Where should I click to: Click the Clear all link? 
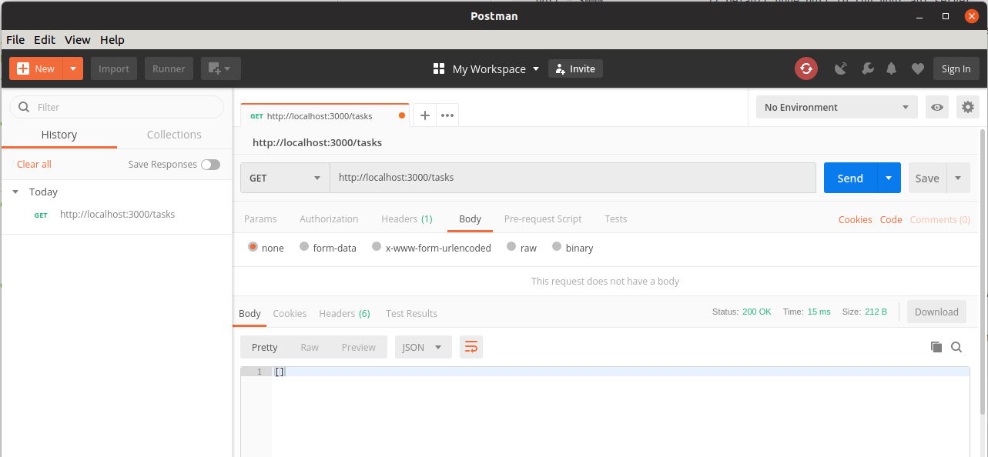click(34, 164)
